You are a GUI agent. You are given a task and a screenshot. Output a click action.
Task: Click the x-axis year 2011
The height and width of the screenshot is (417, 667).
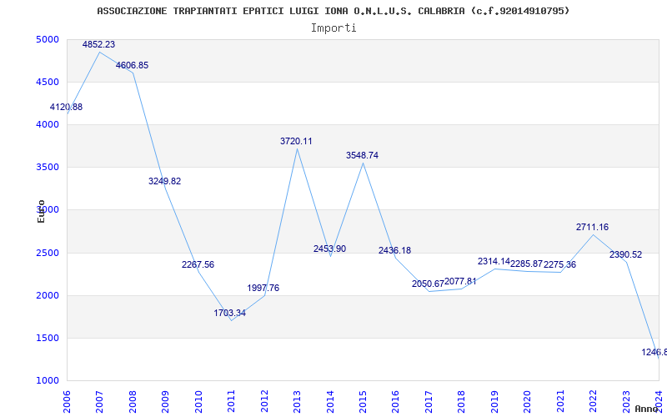point(231,402)
